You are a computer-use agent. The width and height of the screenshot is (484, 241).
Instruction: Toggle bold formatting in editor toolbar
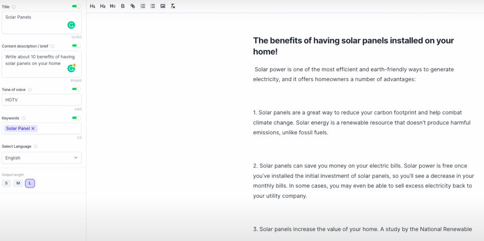(123, 6)
